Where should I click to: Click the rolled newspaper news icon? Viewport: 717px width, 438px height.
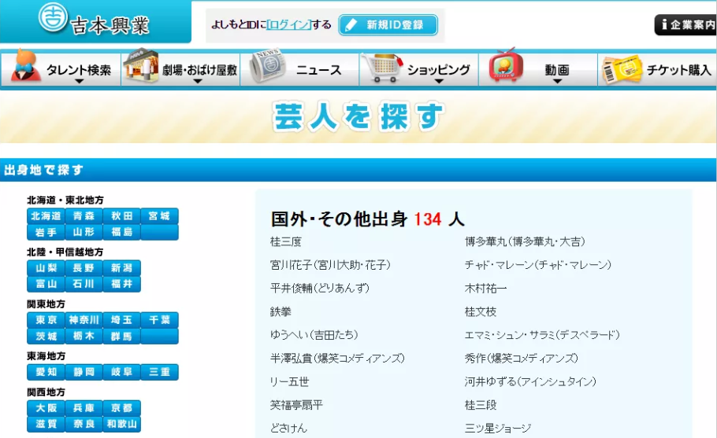[267, 67]
